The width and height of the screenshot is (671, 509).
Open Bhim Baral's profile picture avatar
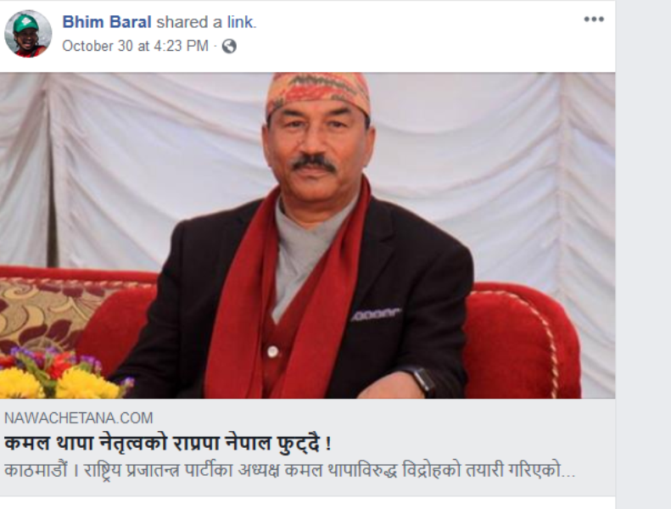click(28, 34)
